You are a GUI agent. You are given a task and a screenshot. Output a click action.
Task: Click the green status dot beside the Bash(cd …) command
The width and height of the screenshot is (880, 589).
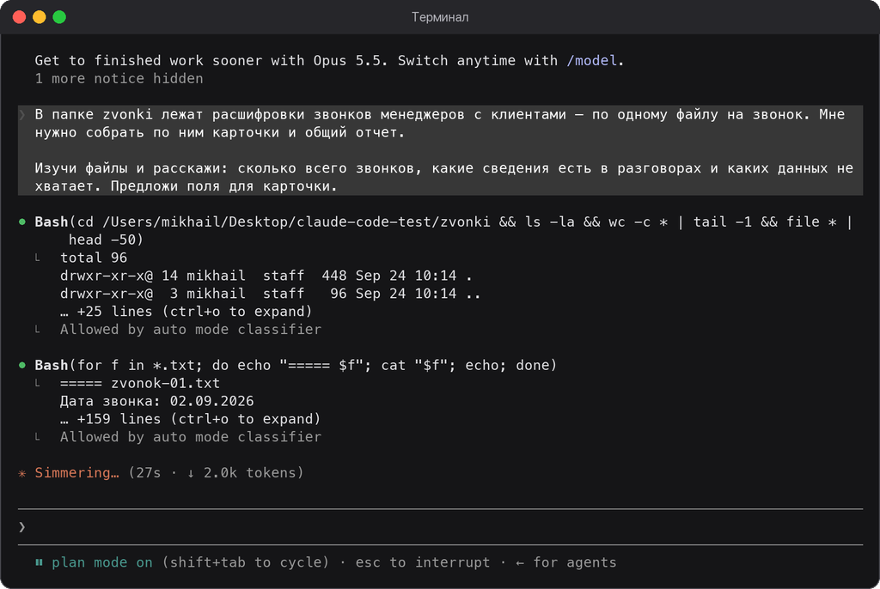22,222
